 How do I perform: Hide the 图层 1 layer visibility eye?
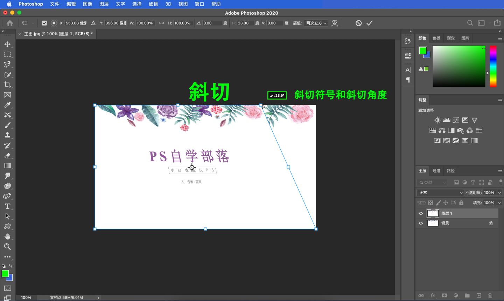click(421, 213)
